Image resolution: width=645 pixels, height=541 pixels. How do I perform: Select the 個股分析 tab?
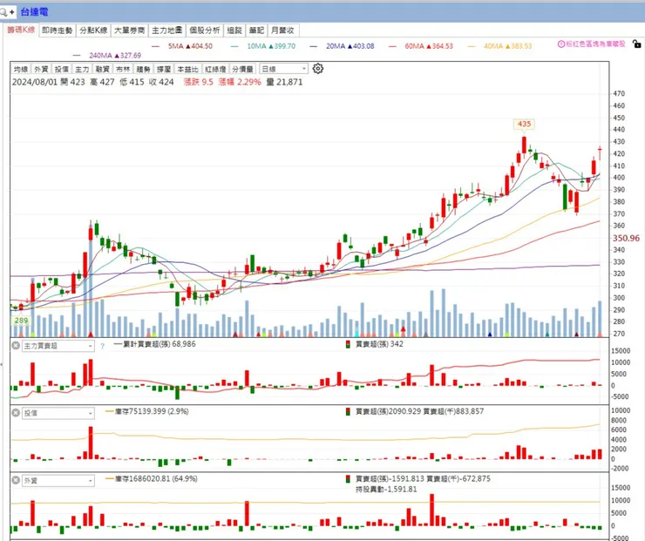[205, 30]
